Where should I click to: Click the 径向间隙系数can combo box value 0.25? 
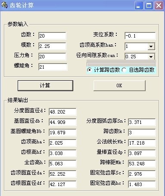click(137, 57)
